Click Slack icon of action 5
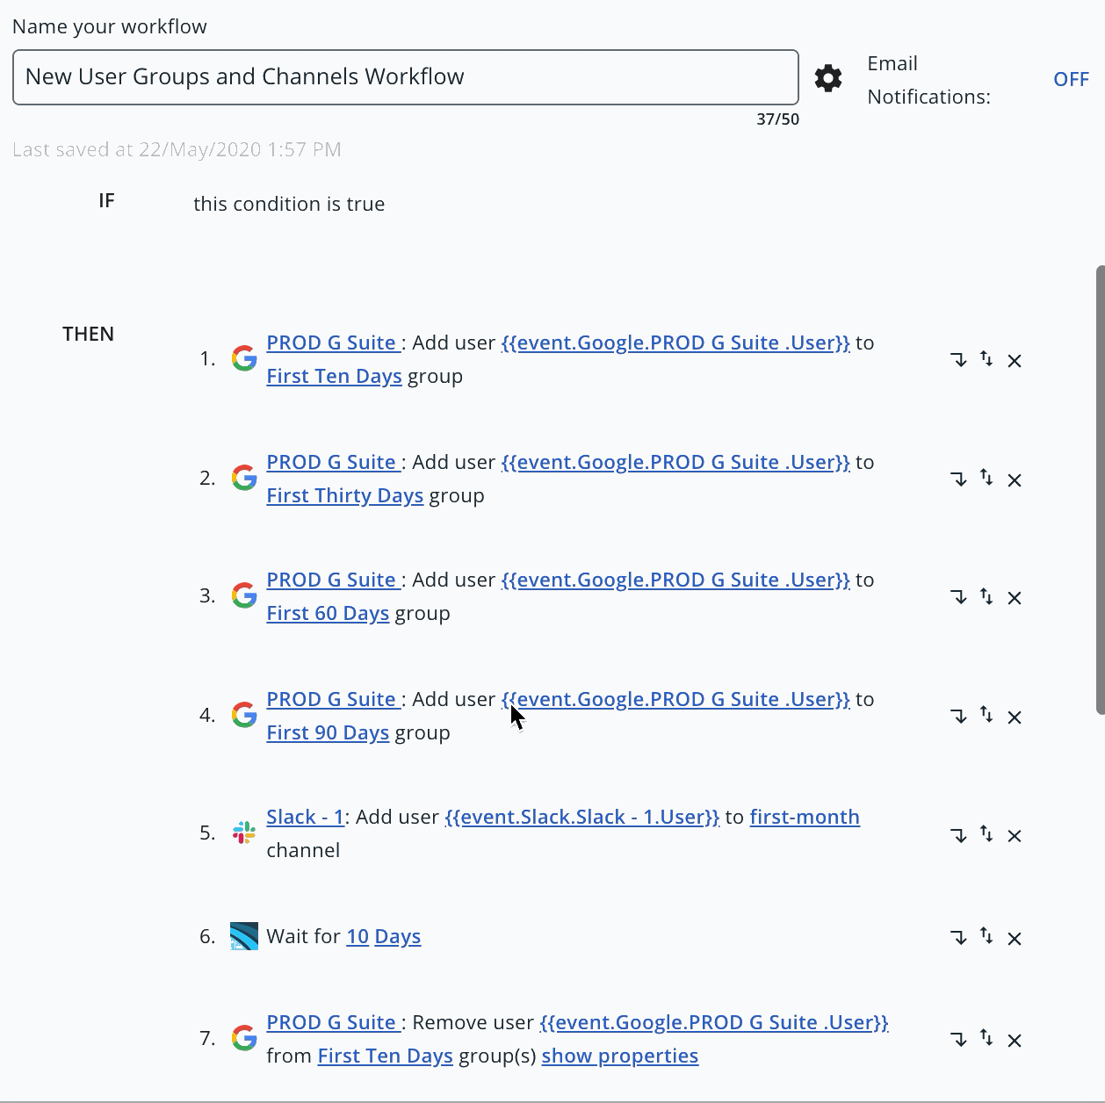This screenshot has height=1103, width=1105. coord(244,833)
